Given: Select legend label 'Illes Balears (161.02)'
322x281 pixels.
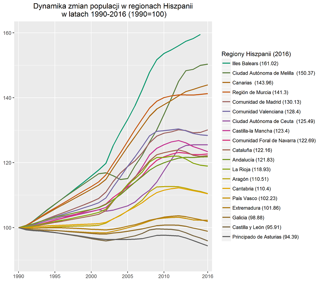Looking at the screenshot, I should coord(255,64).
